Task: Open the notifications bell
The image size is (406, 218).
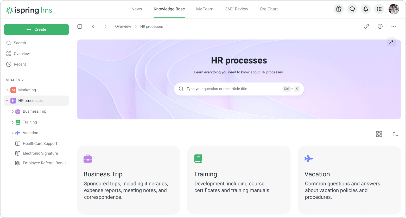Action: click(x=366, y=9)
